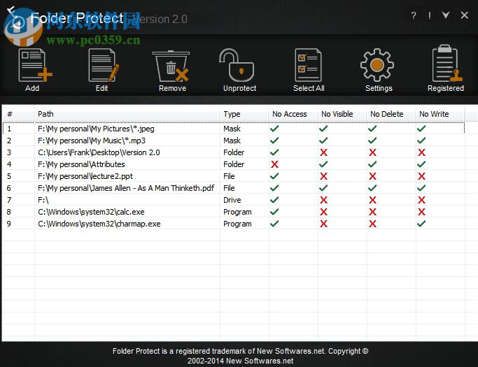Open the down-arrow menu in title bar
Screen dimensions: 478x367
pyautogui.click(x=446, y=15)
